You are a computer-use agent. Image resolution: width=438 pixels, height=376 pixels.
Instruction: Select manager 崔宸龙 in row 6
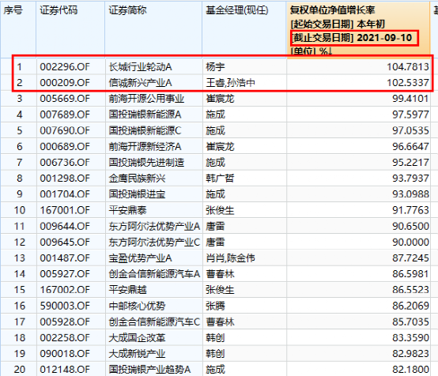coord(220,147)
